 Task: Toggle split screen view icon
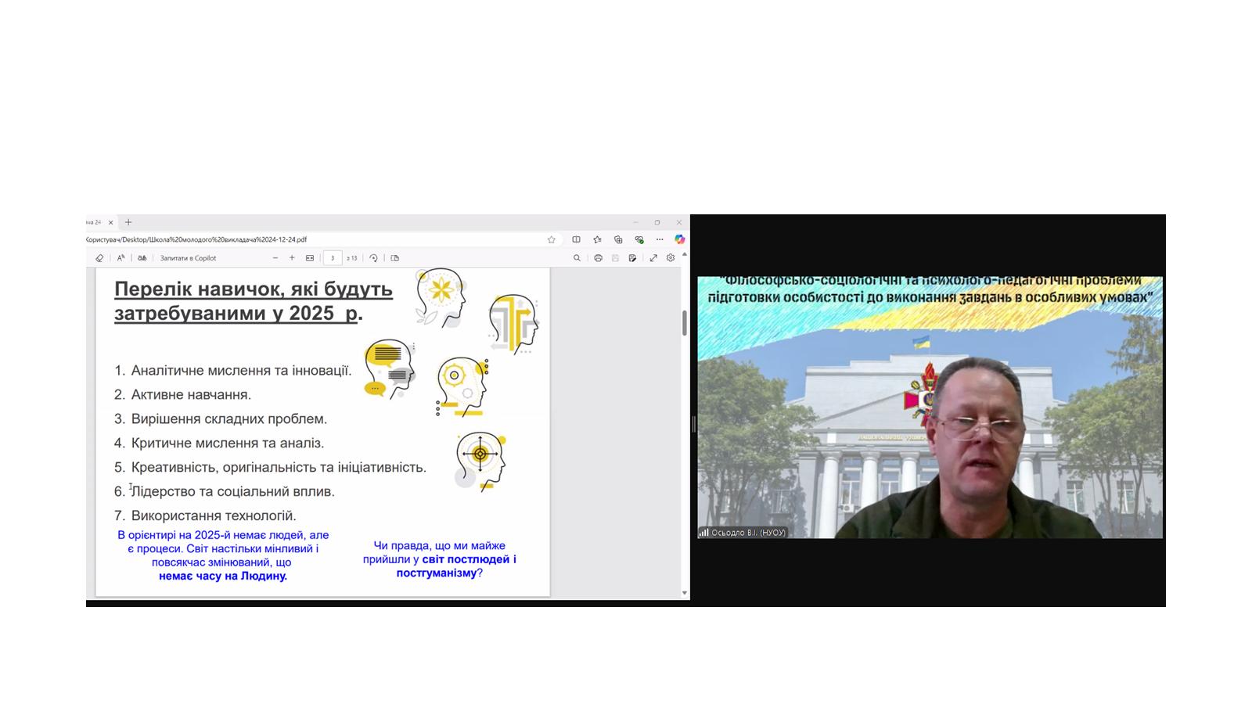576,239
